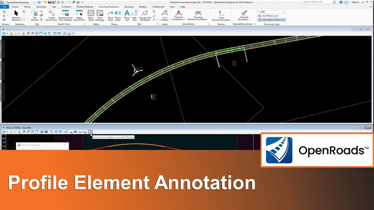
Task: Open the tables Style Manager
Action: click(x=100, y=15)
